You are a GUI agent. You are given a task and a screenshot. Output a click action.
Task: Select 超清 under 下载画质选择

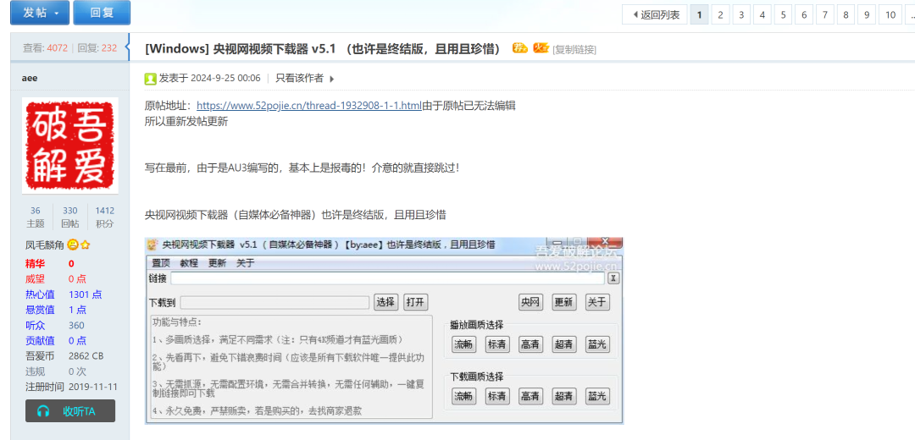[x=564, y=396]
